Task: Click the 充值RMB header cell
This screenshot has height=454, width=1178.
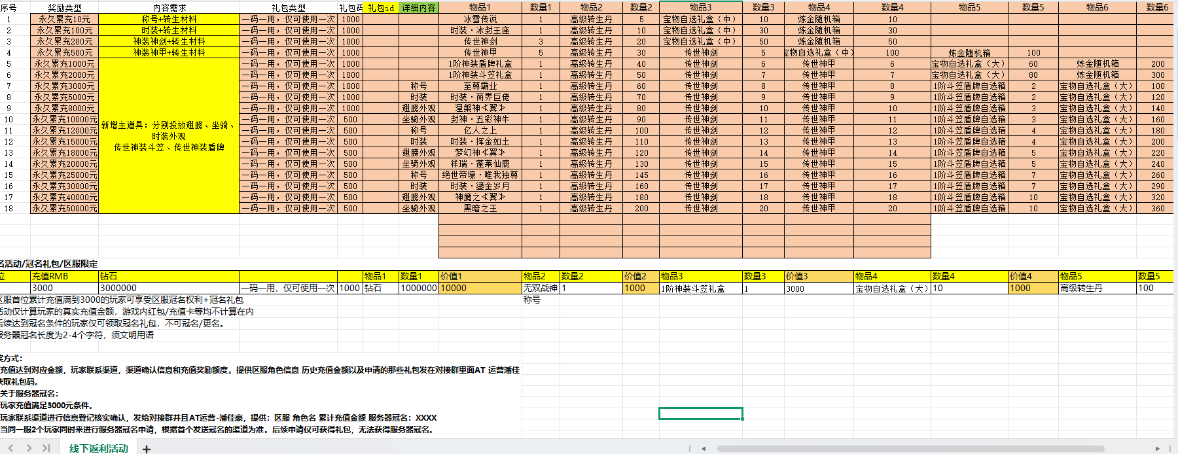Action: (64, 276)
